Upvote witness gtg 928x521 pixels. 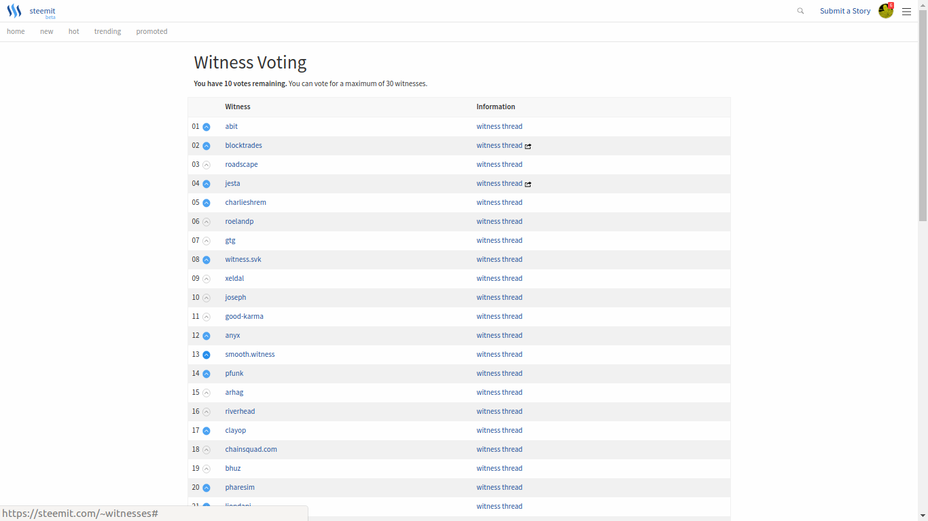(207, 241)
